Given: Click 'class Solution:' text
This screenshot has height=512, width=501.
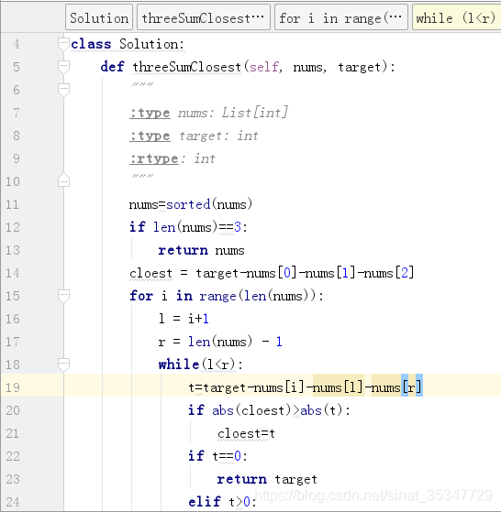Looking at the screenshot, I should point(128,44).
